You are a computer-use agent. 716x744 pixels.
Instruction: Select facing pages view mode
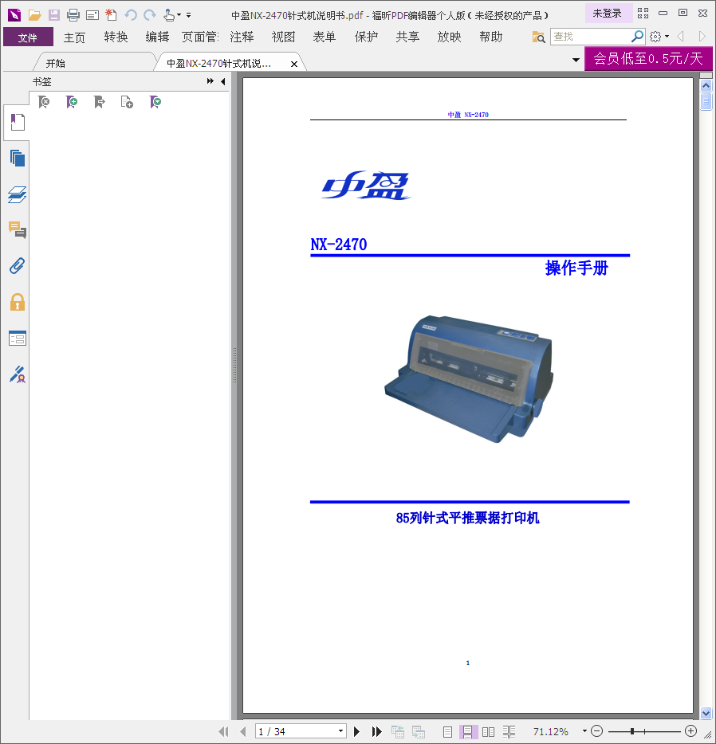pyautogui.click(x=488, y=732)
